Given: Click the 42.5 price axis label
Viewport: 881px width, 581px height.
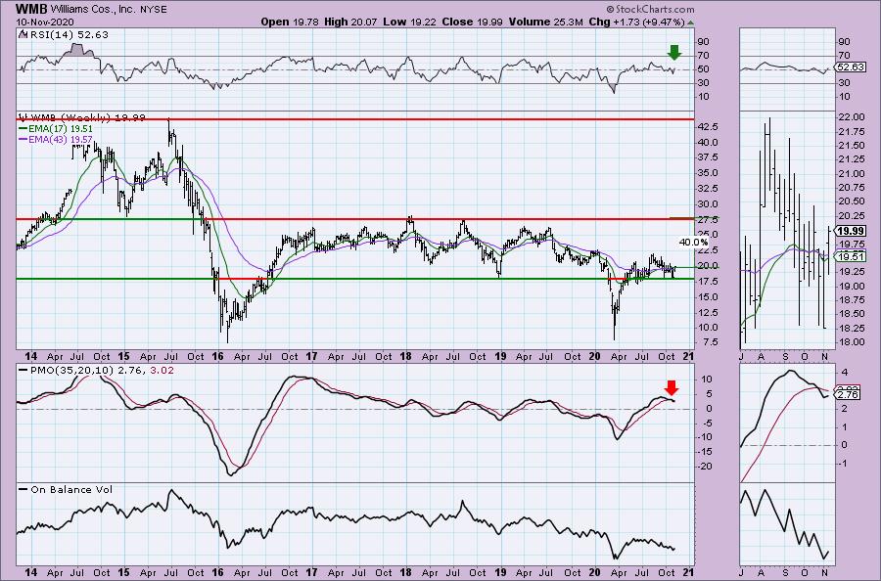Looking at the screenshot, I should (x=708, y=127).
